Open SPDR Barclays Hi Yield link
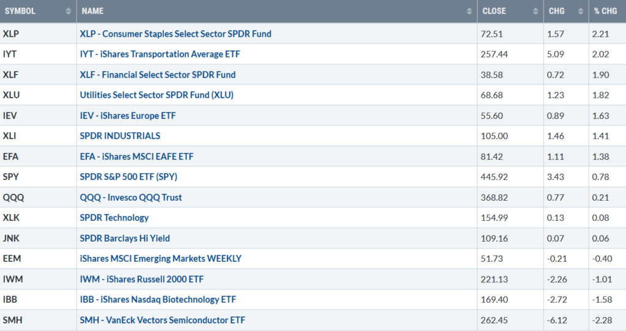Viewport: 626px width, 331px height. [x=125, y=238]
